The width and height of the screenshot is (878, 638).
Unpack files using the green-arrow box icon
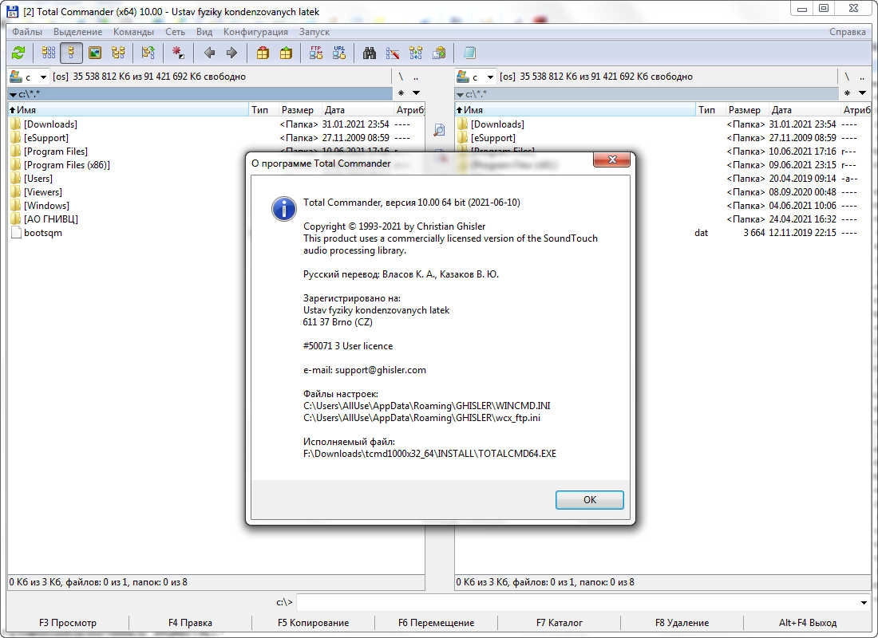coord(286,53)
